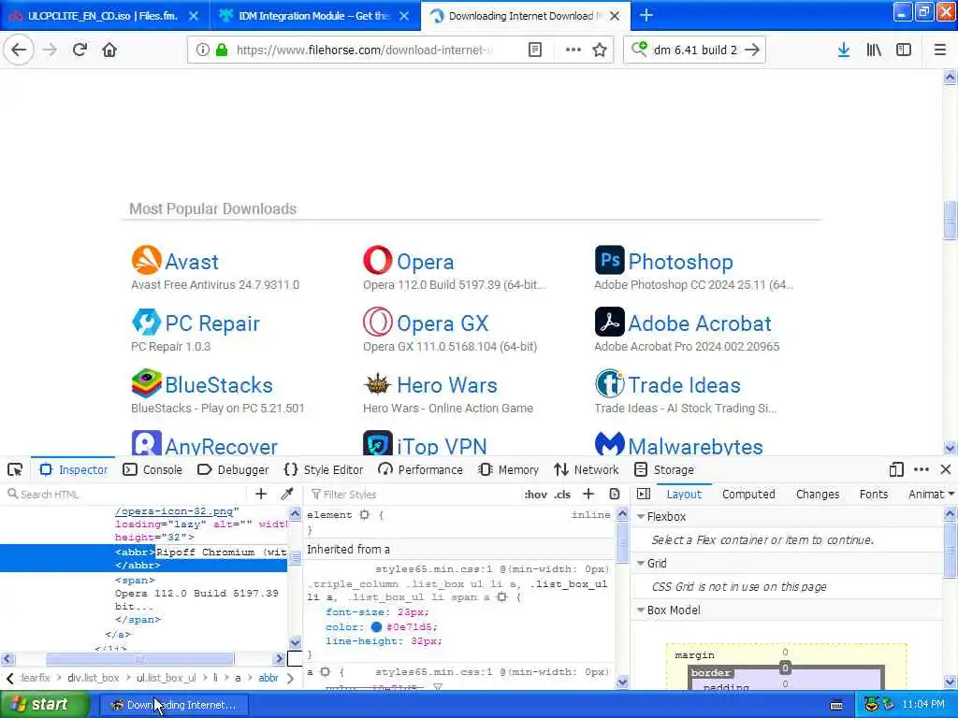The width and height of the screenshot is (958, 718).
Task: Toggle the .cls classes panel
Action: pos(562,495)
